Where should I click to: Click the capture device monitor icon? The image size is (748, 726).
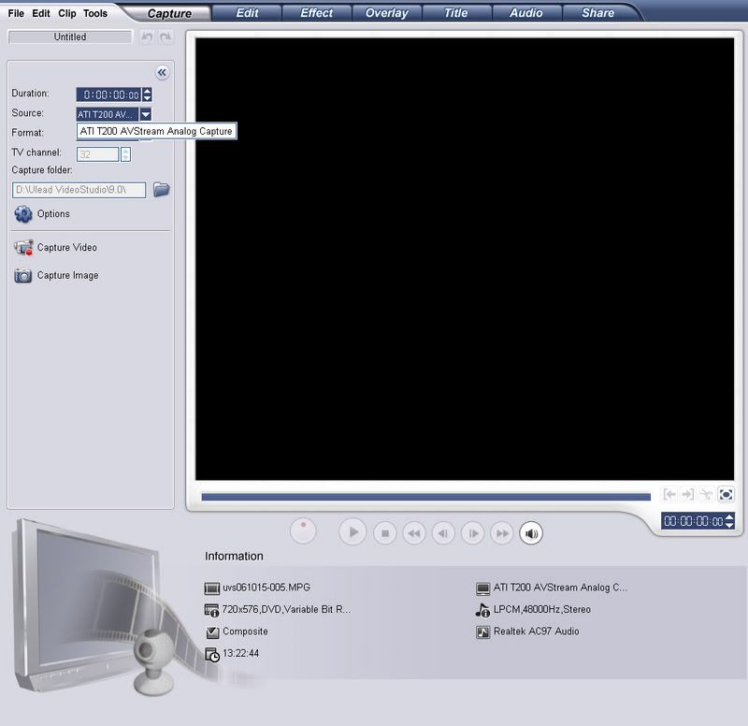(482, 588)
